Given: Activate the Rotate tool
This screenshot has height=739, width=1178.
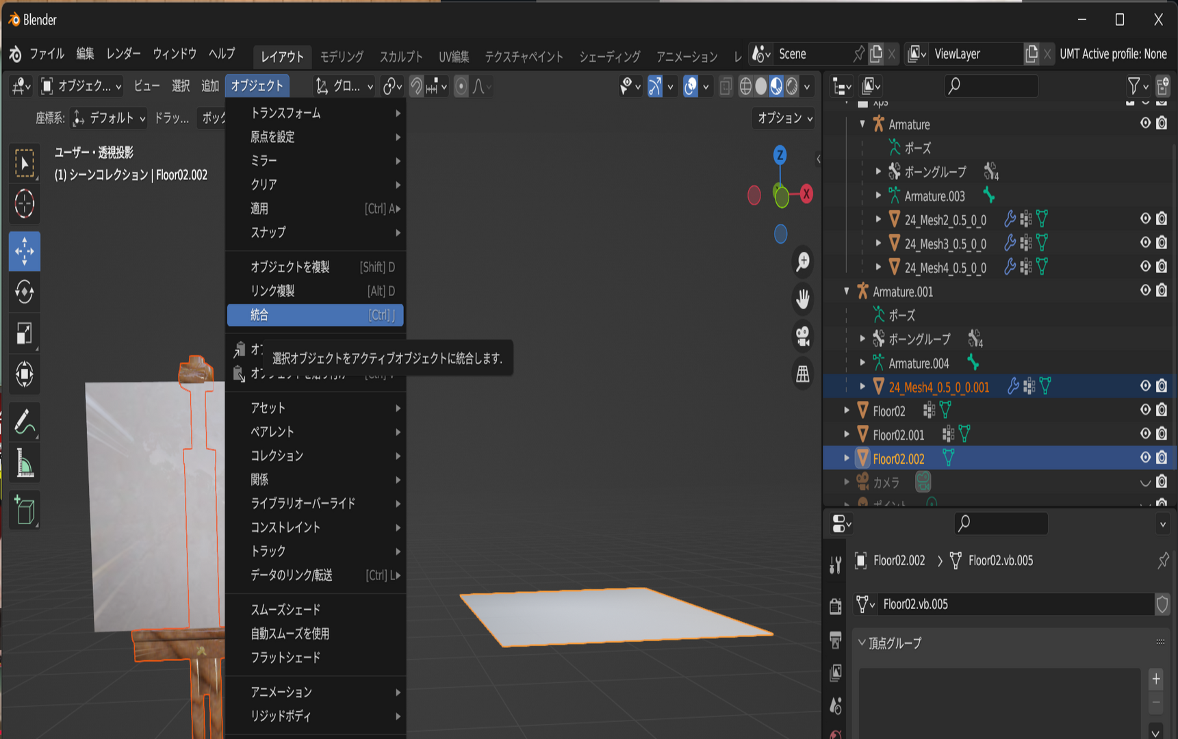Looking at the screenshot, I should point(25,292).
